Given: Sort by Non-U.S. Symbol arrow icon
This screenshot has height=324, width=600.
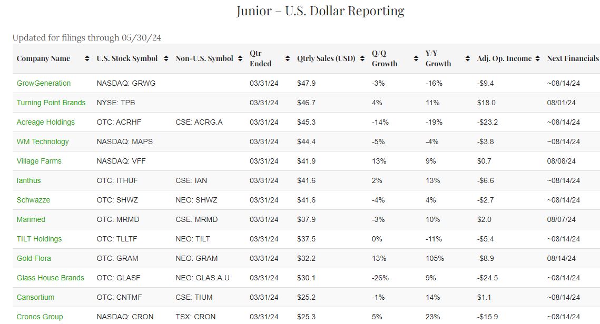Looking at the screenshot, I should pyautogui.click(x=241, y=59).
